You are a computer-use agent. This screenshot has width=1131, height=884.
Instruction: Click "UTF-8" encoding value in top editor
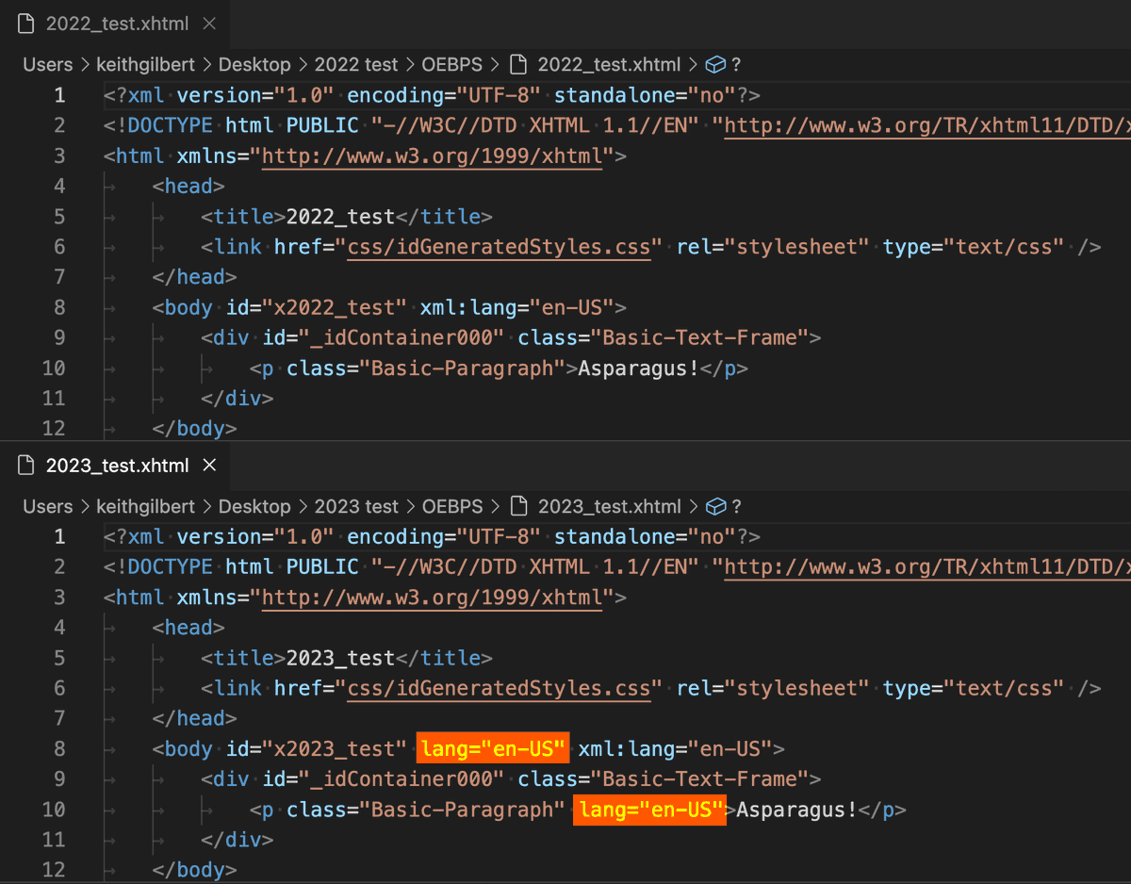click(499, 95)
